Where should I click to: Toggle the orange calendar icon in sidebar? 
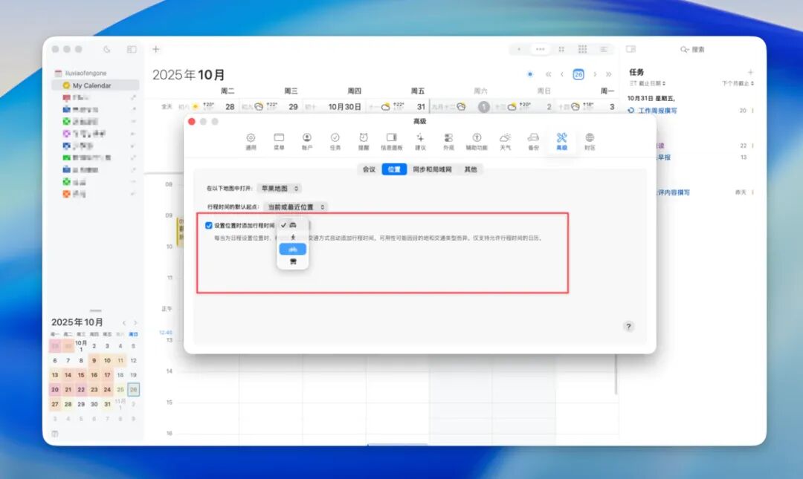point(66,194)
